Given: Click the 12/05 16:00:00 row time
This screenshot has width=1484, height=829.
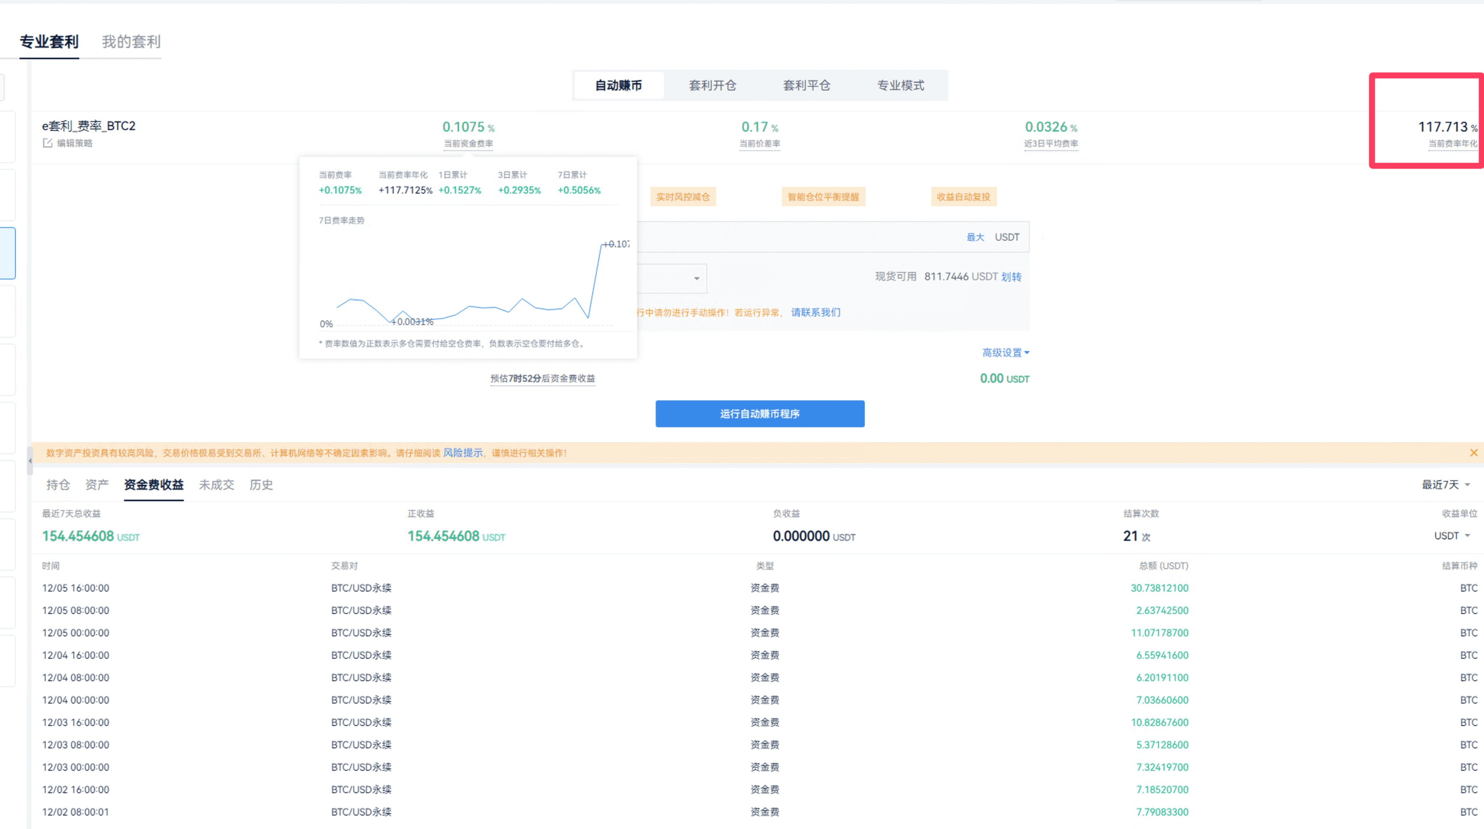Looking at the screenshot, I should point(75,588).
